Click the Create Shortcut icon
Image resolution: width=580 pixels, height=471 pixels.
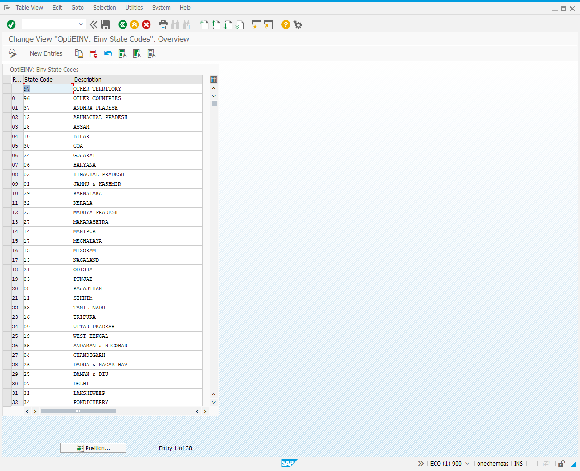[x=269, y=24]
